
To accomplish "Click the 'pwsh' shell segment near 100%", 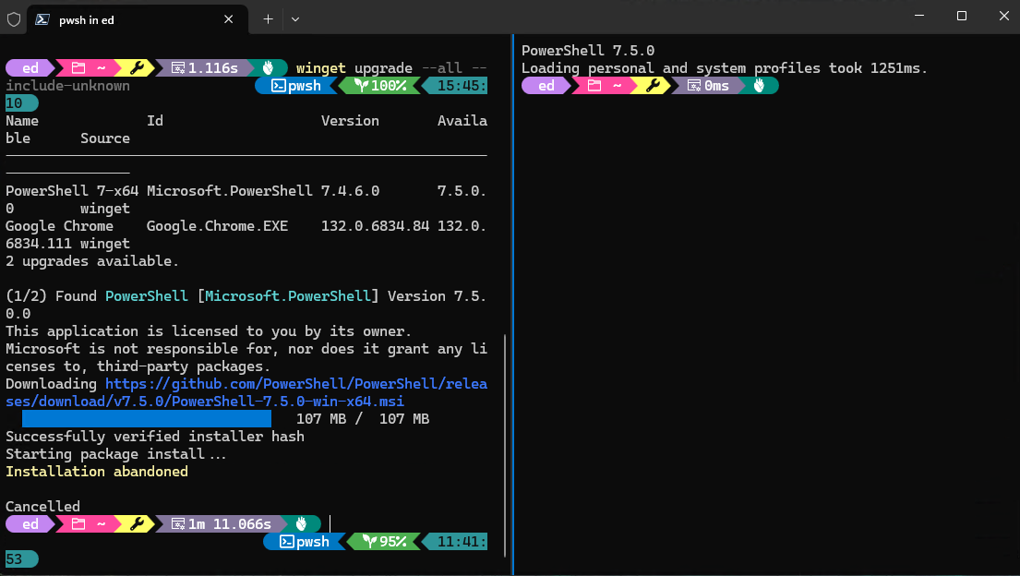I will (296, 85).
